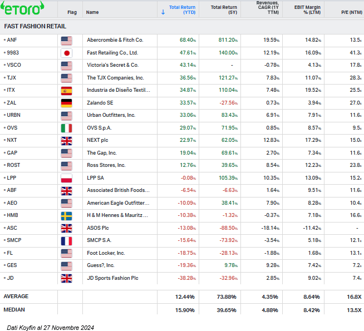The width and height of the screenshot is (364, 331).
Task: Click the eToro logo
Action: [22, 9]
